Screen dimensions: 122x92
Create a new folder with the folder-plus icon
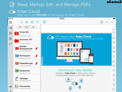point(27,22)
